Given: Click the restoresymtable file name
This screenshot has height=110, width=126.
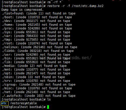Looking at the screenshot, I should [x=24, y=103].
